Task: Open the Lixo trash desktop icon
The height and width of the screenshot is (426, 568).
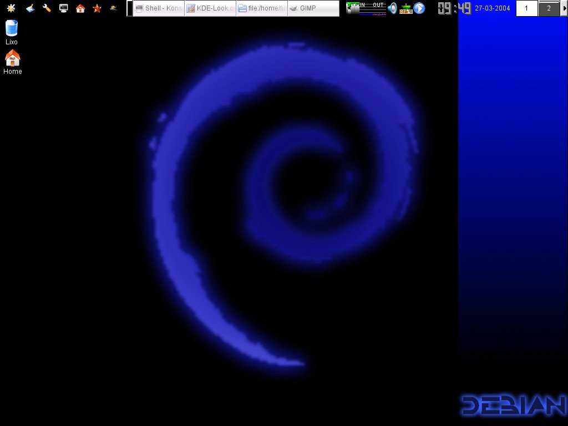Action: click(x=12, y=33)
